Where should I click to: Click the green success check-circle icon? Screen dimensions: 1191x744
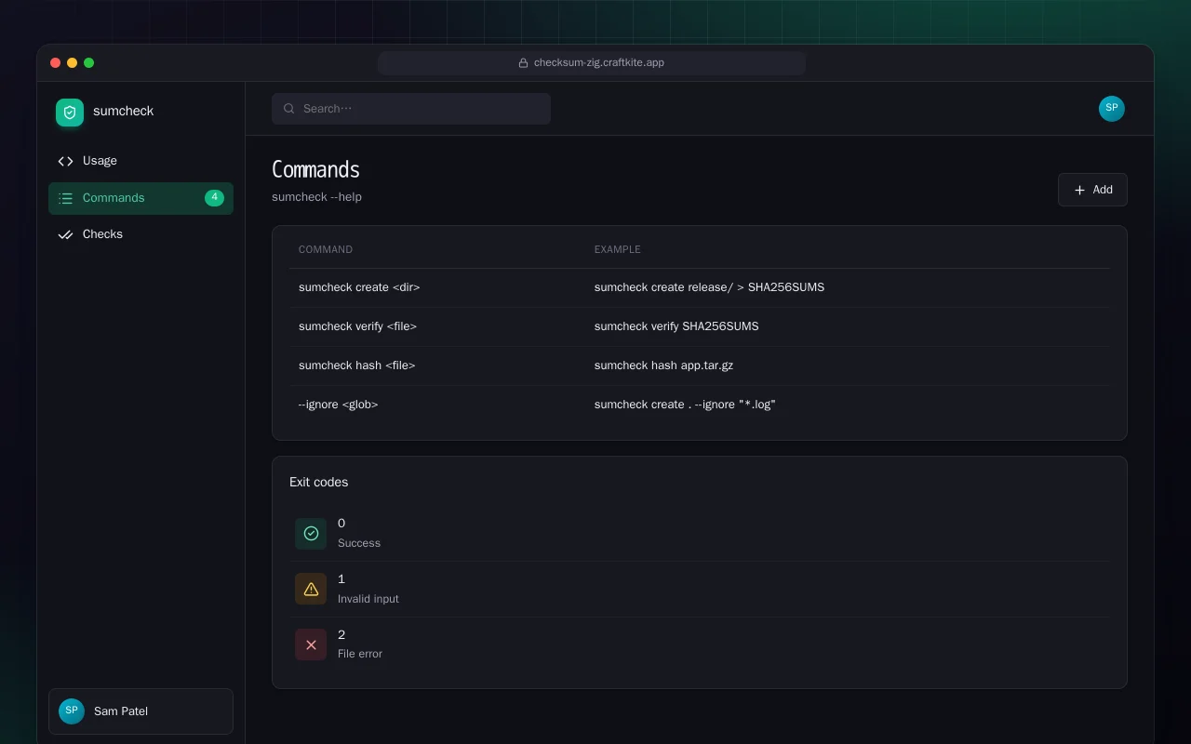tap(311, 534)
